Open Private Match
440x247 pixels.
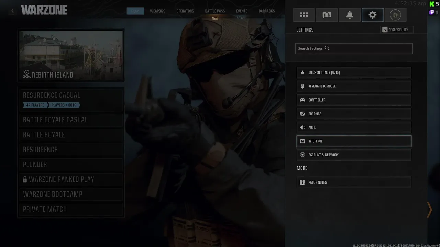pos(71,209)
